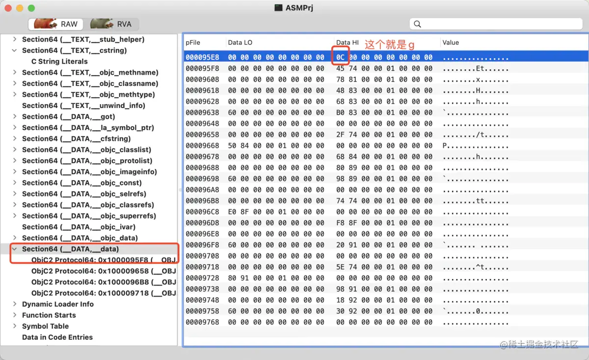Click the Data LO column header
Viewport: 589px width, 360px height.
pyautogui.click(x=280, y=43)
